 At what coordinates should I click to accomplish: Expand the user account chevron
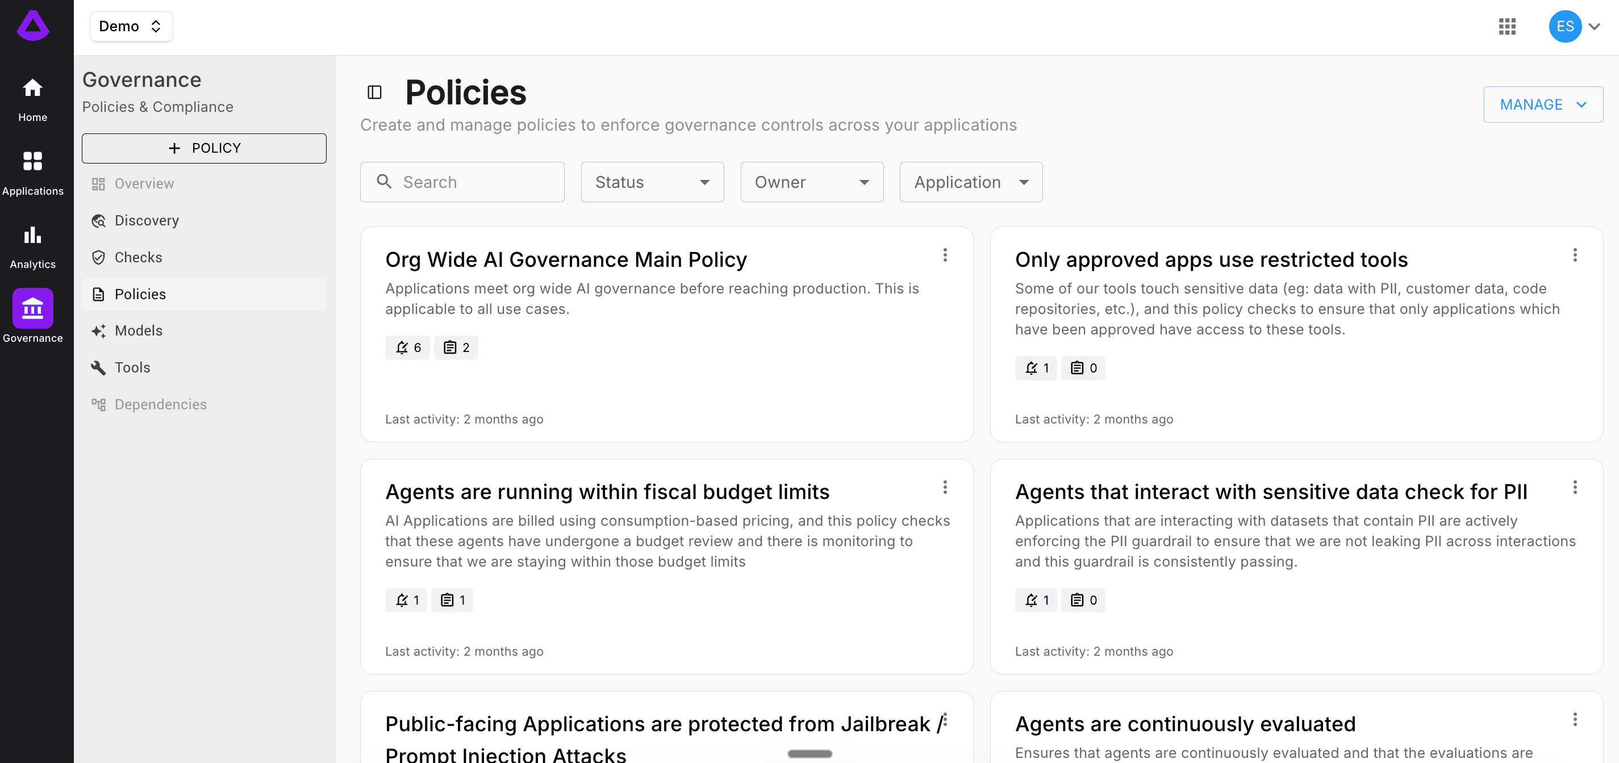[1595, 26]
